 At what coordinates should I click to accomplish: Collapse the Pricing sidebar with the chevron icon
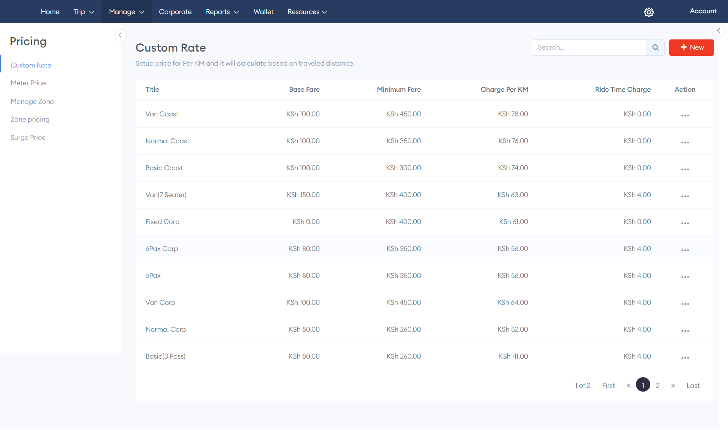121,35
